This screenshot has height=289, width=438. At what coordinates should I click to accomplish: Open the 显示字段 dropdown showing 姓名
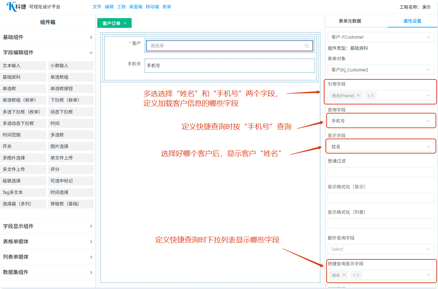381,147
